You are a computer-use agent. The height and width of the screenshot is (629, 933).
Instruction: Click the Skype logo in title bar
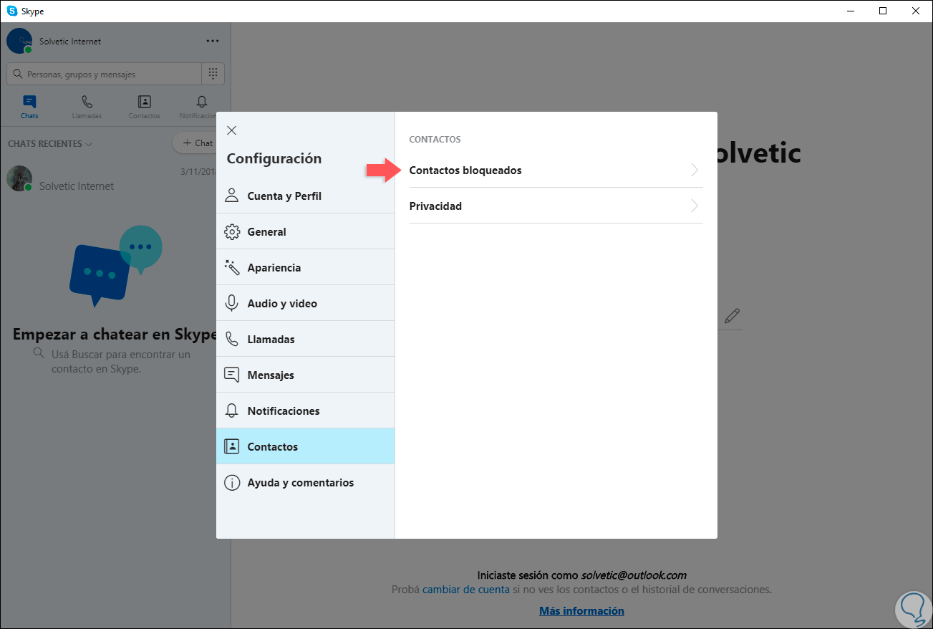(12, 11)
